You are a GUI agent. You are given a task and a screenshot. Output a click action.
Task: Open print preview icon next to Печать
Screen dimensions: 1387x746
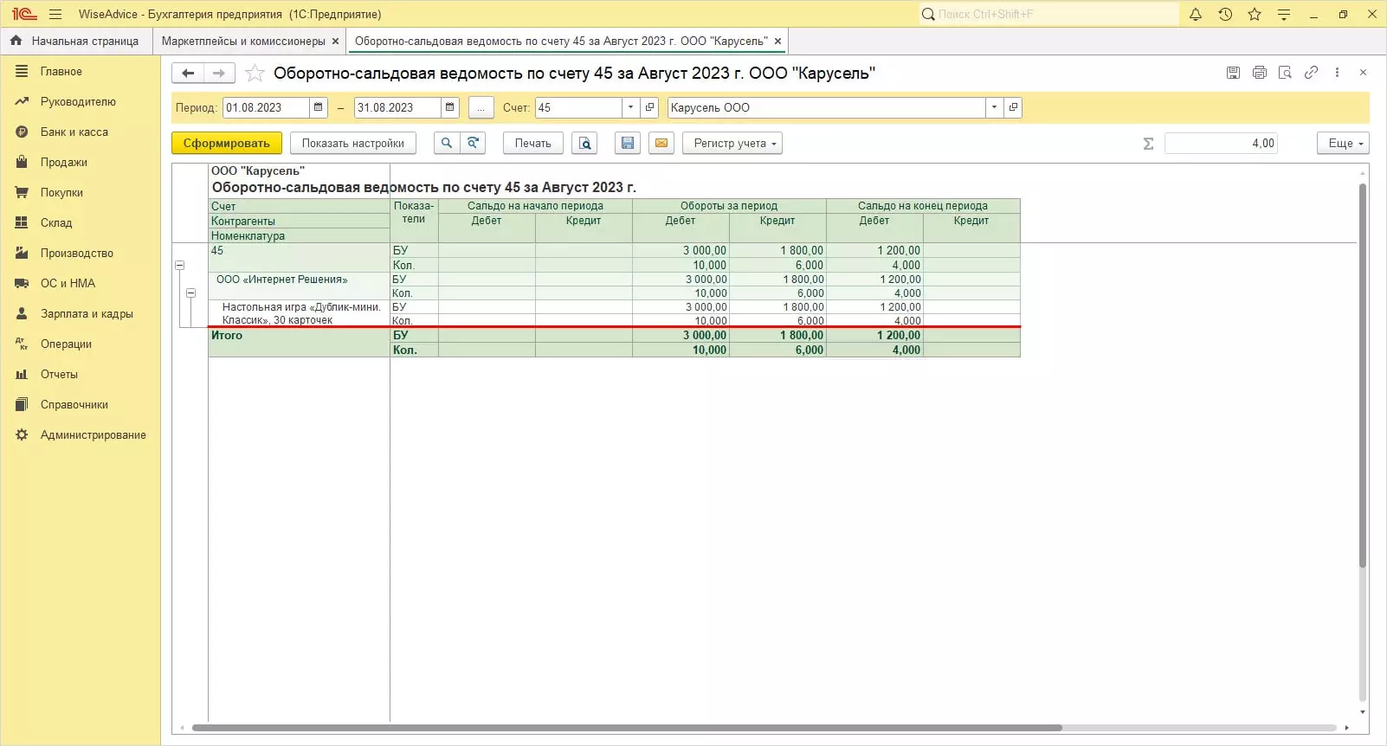(x=585, y=143)
